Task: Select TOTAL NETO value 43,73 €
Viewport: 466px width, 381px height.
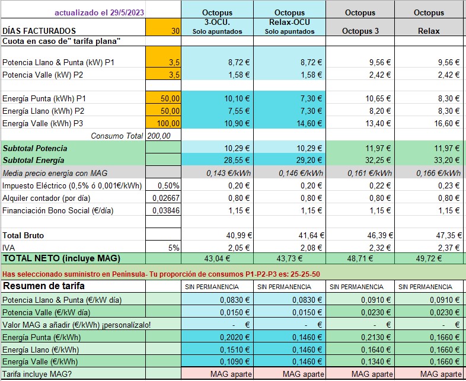Action: point(289,258)
